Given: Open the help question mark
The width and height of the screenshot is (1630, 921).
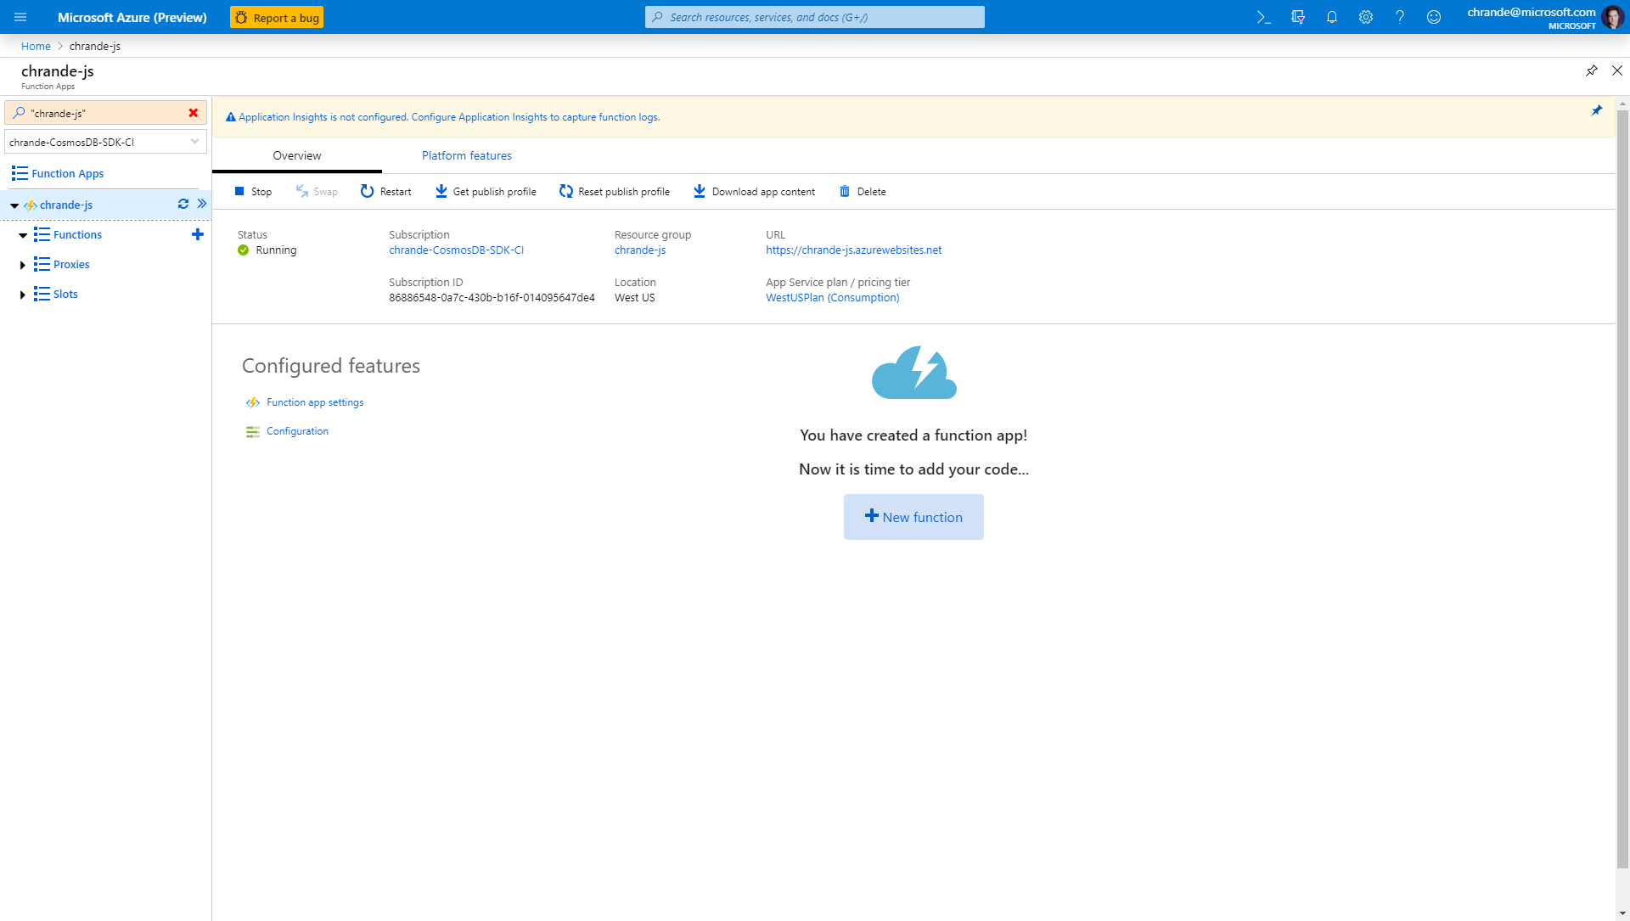Looking at the screenshot, I should 1399,17.
